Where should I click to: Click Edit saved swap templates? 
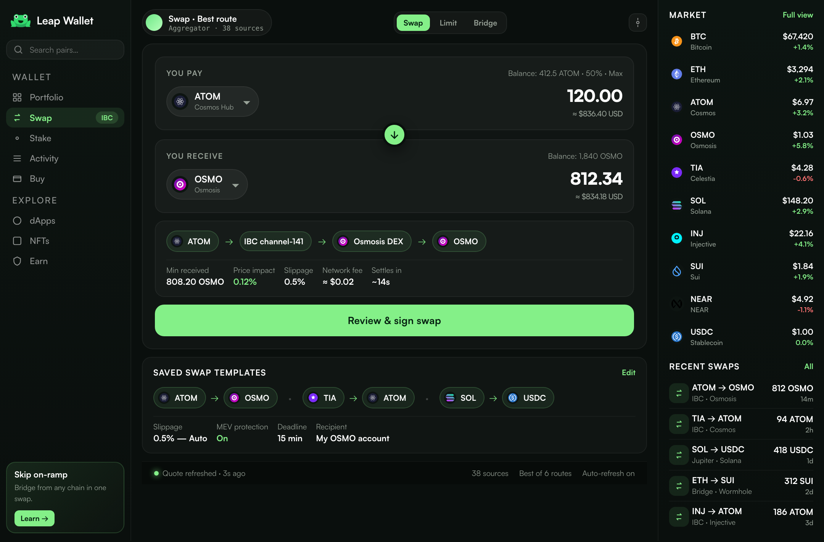pos(629,373)
